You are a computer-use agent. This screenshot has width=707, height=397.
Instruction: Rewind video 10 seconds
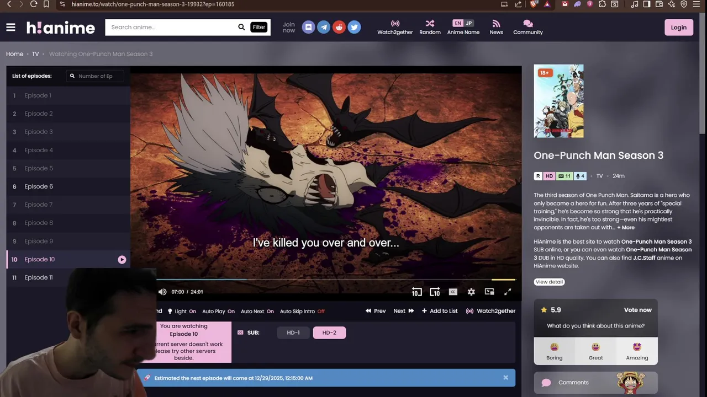pos(416,292)
